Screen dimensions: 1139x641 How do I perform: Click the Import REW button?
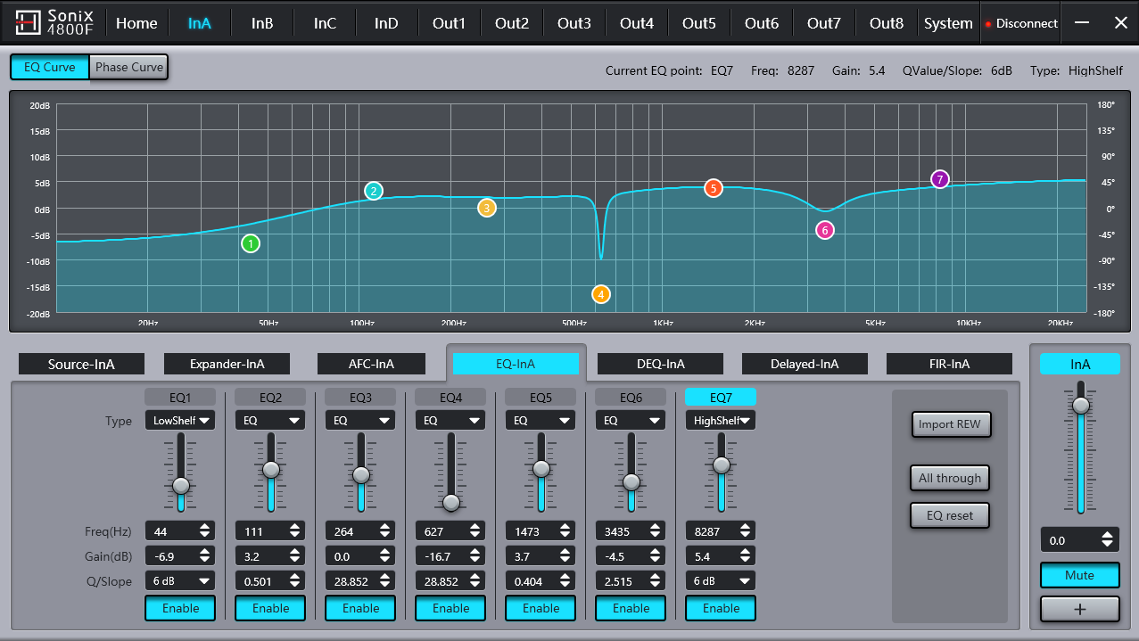pyautogui.click(x=950, y=424)
